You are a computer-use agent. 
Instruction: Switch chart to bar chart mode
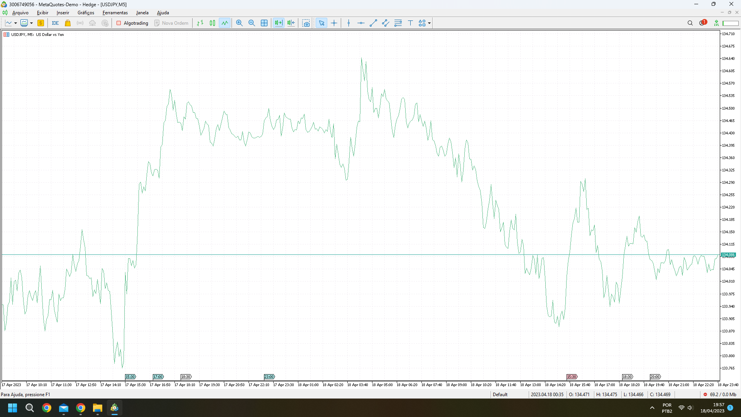tap(200, 23)
